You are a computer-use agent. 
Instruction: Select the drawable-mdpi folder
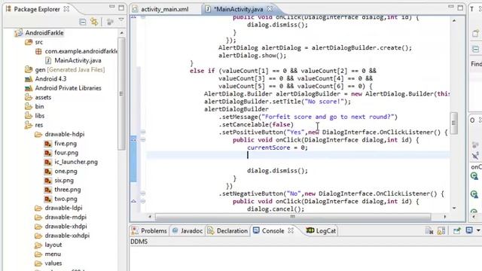pos(66,218)
